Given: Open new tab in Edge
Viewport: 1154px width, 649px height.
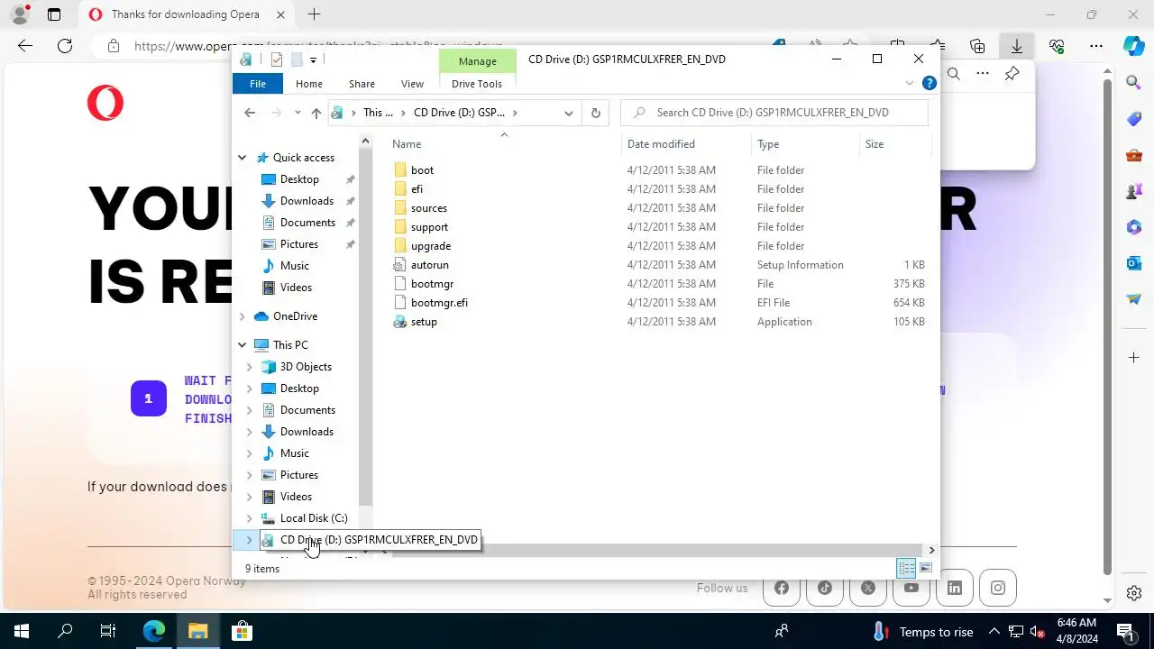Looking at the screenshot, I should click(x=314, y=14).
